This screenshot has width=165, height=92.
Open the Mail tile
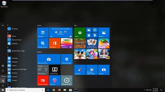click(61, 32)
